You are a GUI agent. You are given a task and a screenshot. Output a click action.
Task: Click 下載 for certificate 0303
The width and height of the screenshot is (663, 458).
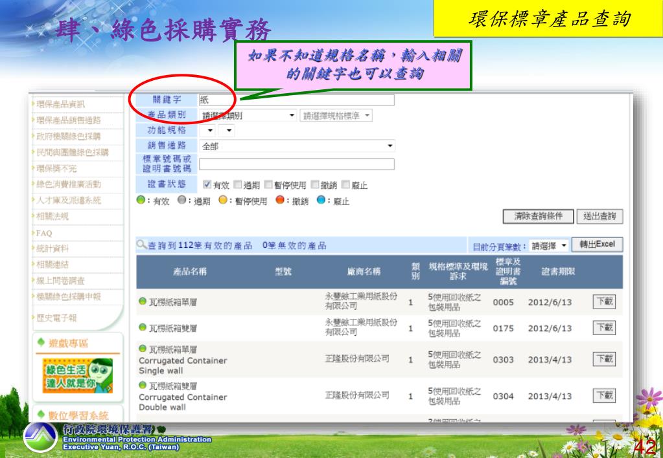pyautogui.click(x=604, y=359)
